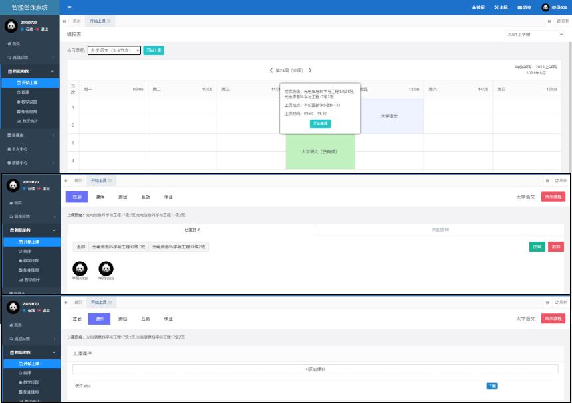Open the 2021上学期 semester dropdown

pyautogui.click(x=534, y=34)
